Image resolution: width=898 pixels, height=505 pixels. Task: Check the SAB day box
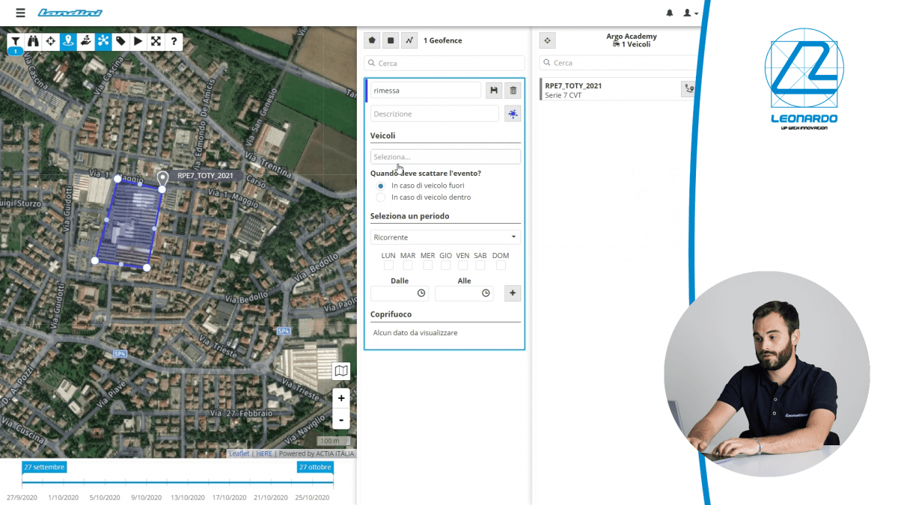click(x=480, y=266)
